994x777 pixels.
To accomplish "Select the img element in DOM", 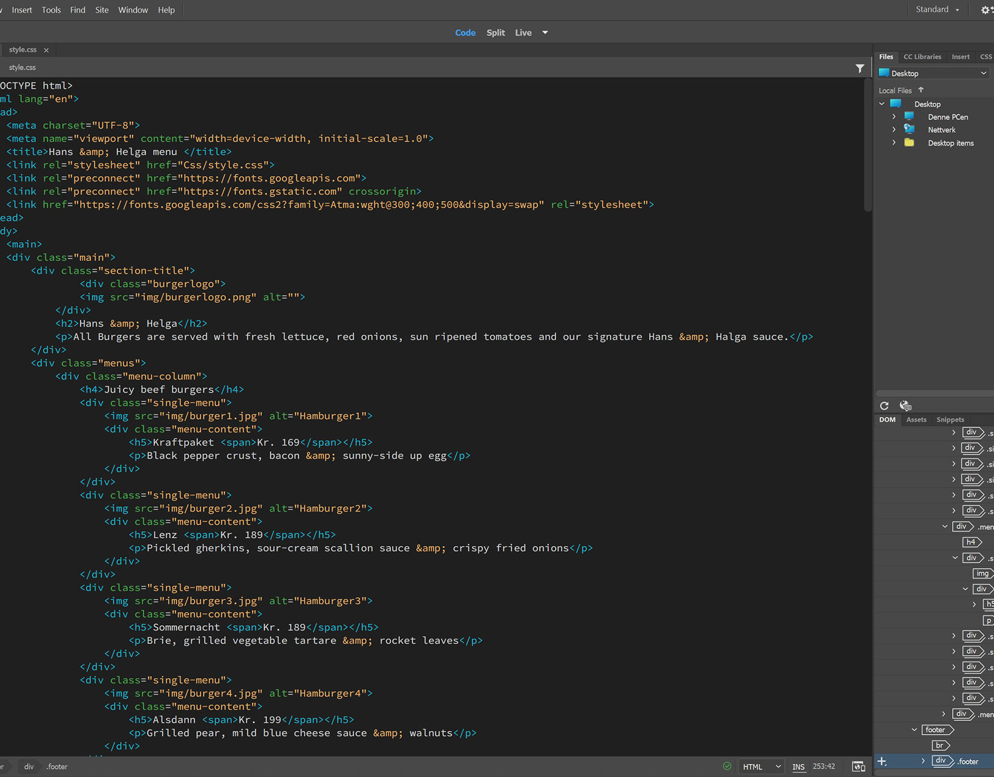I will click(982, 573).
